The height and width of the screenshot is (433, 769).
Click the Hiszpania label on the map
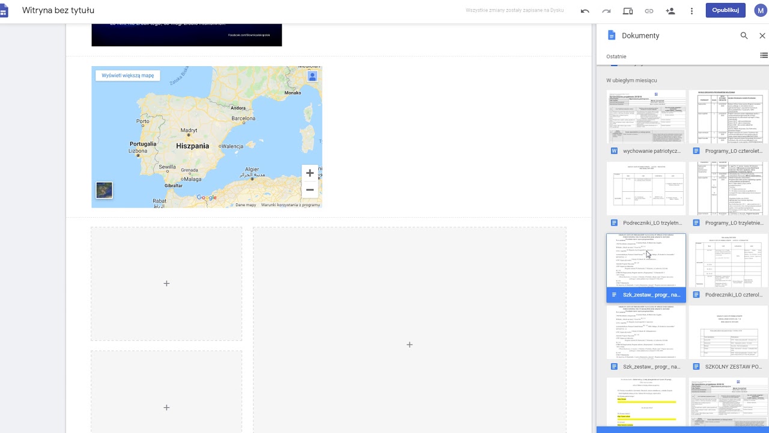pyautogui.click(x=192, y=146)
